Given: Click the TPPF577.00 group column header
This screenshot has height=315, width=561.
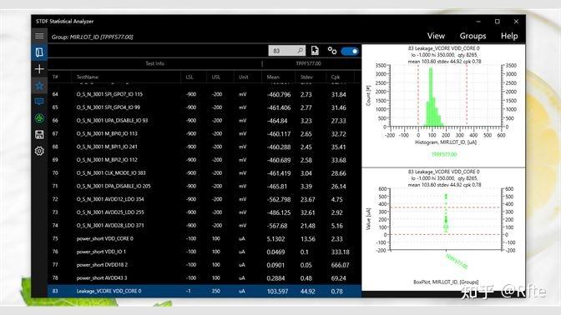Looking at the screenshot, I should click(308, 63).
